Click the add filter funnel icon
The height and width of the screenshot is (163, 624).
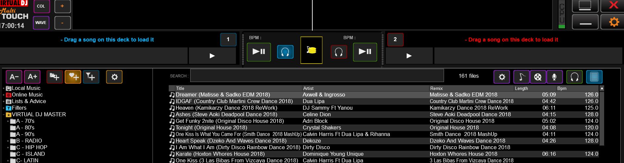click(91, 77)
